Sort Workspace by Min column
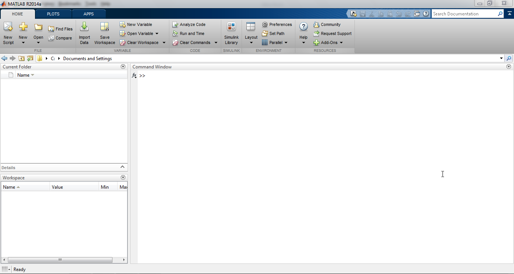514x274 pixels. [108, 187]
